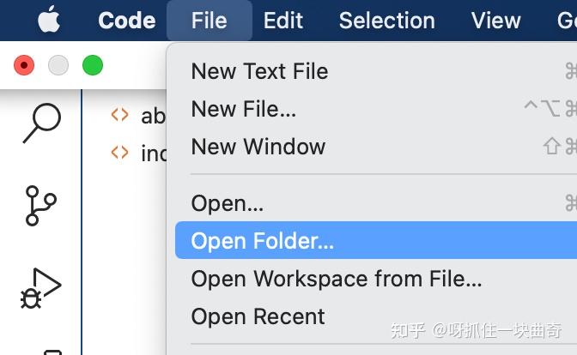Open the Search view in activity bar
Viewport: 577px width, 355px height.
[x=41, y=123]
